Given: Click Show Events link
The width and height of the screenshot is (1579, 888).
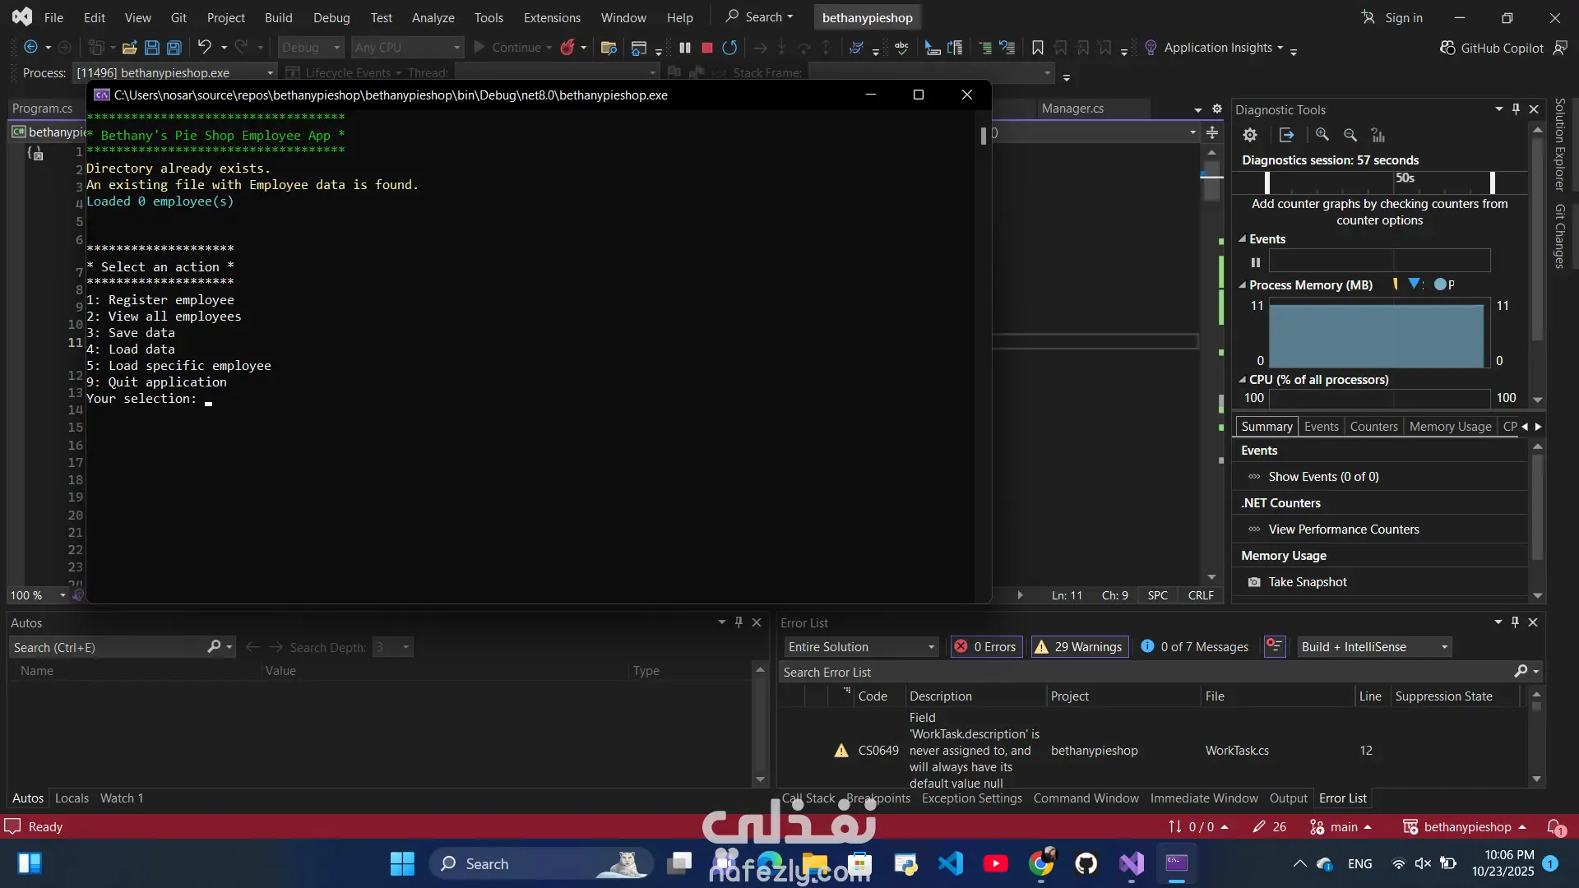Looking at the screenshot, I should pyautogui.click(x=1322, y=477).
